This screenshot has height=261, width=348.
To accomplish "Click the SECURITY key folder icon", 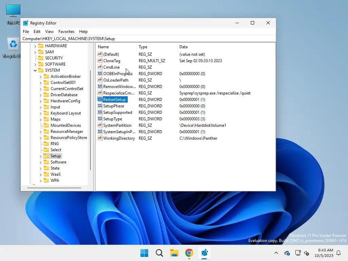I will (x=41, y=58).
